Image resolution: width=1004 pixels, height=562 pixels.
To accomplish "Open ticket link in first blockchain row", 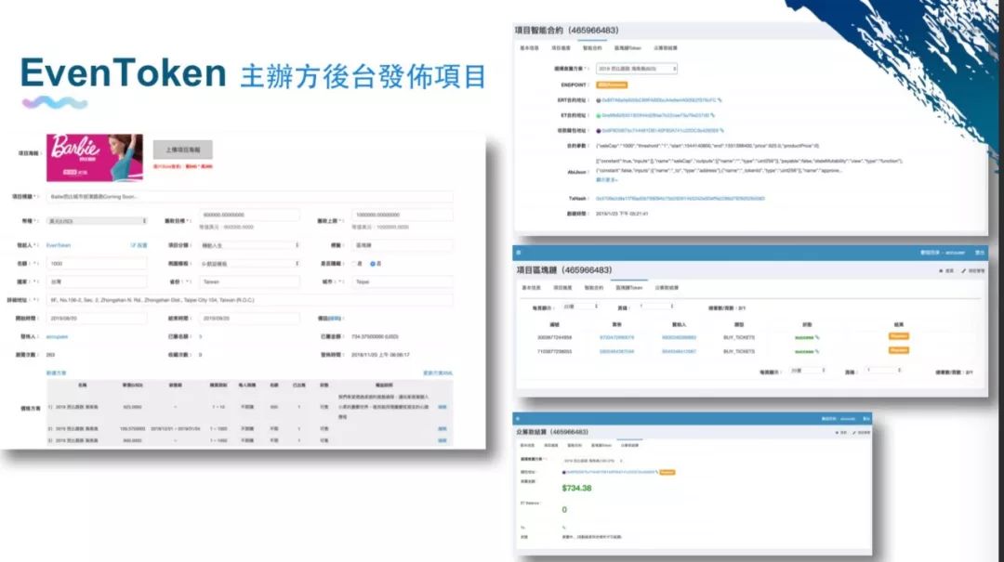I will tap(616, 337).
